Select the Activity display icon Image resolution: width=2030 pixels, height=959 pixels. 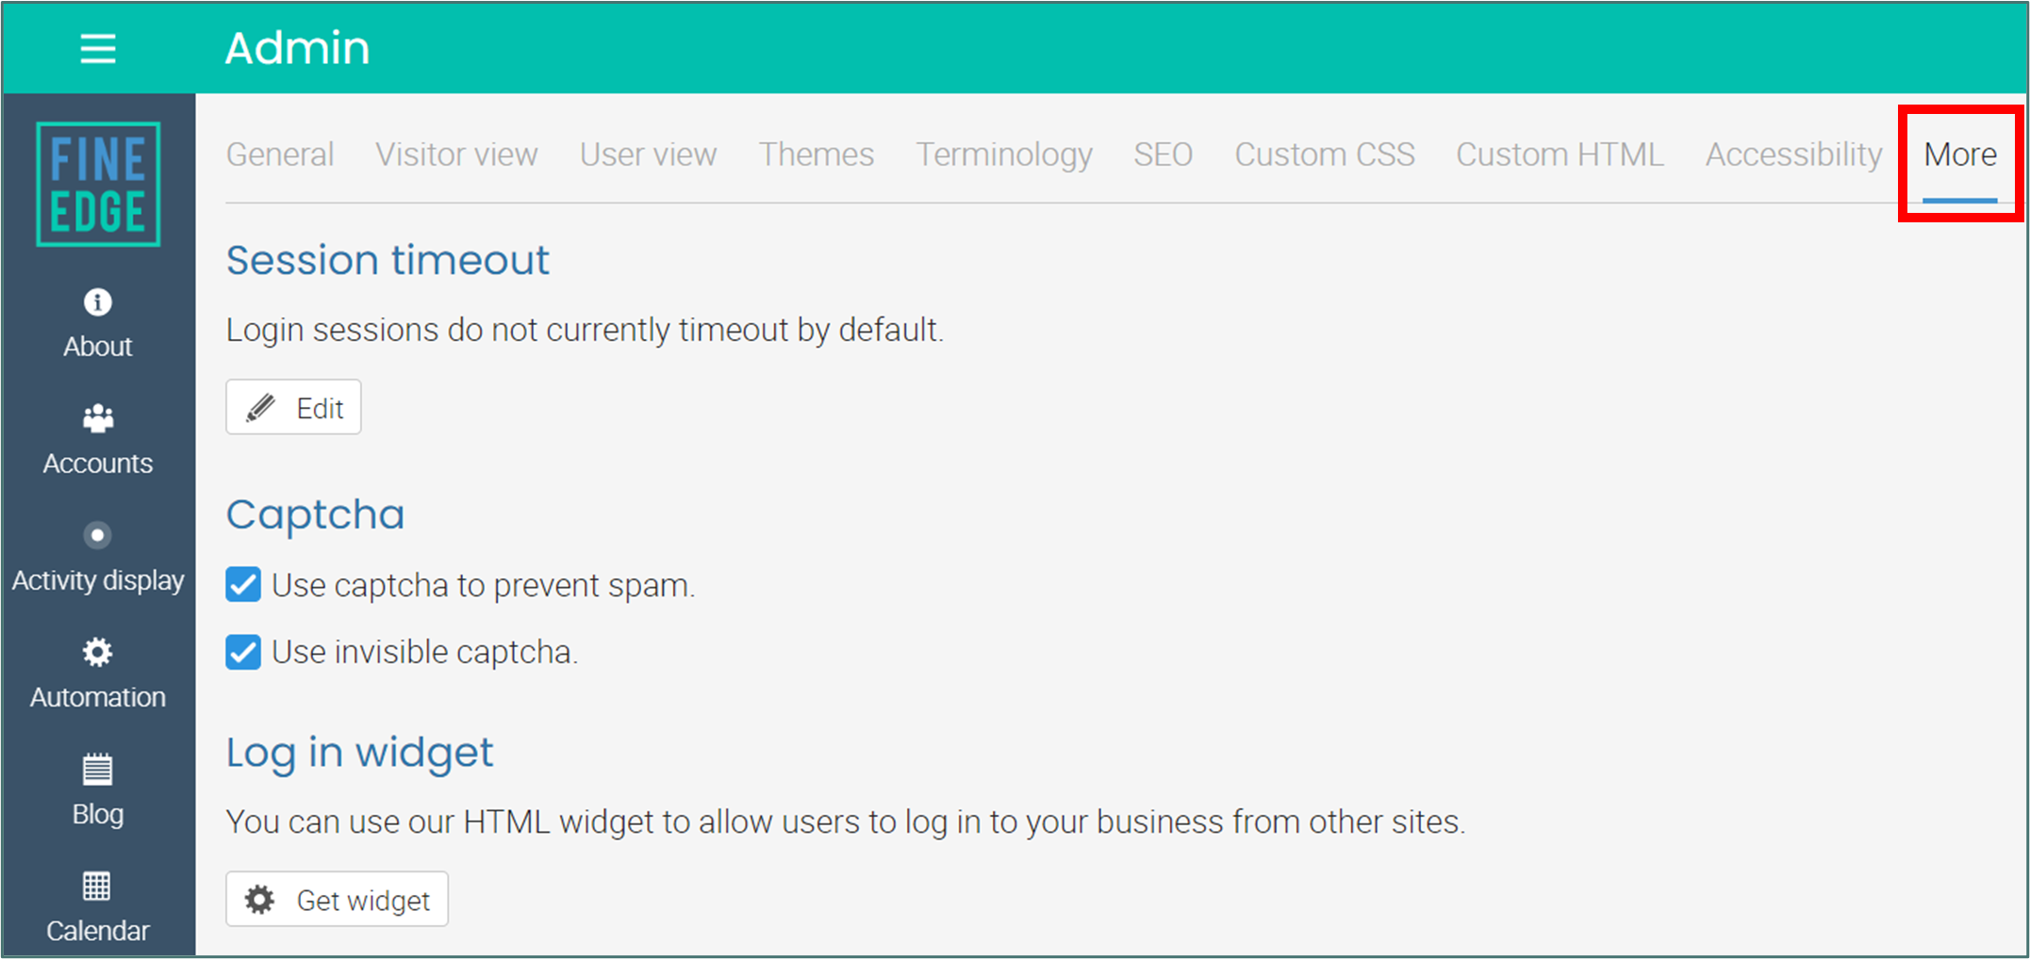click(x=97, y=535)
